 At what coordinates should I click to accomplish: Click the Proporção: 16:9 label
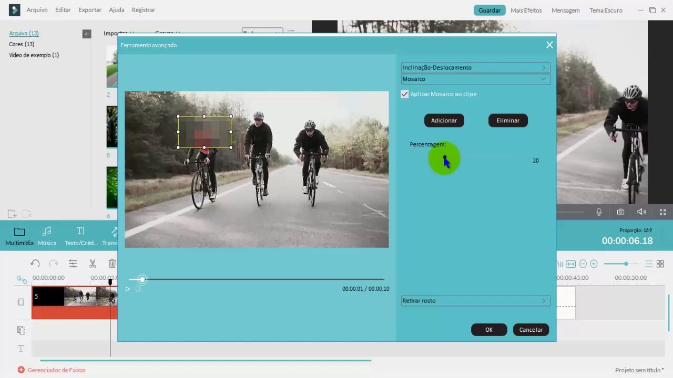(636, 230)
